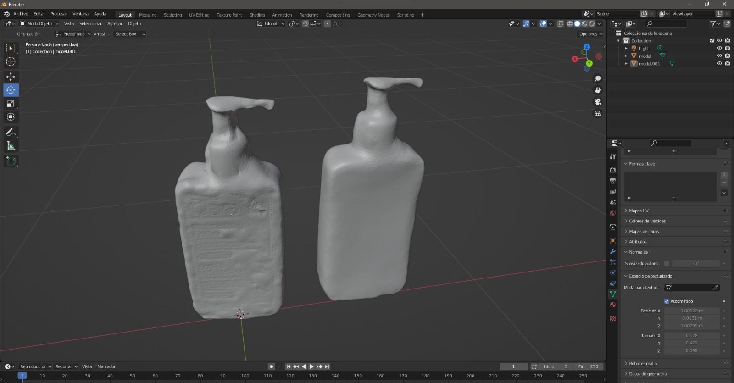Toggle snapping magnet in header
The image size is (734, 383).
tap(305, 24)
